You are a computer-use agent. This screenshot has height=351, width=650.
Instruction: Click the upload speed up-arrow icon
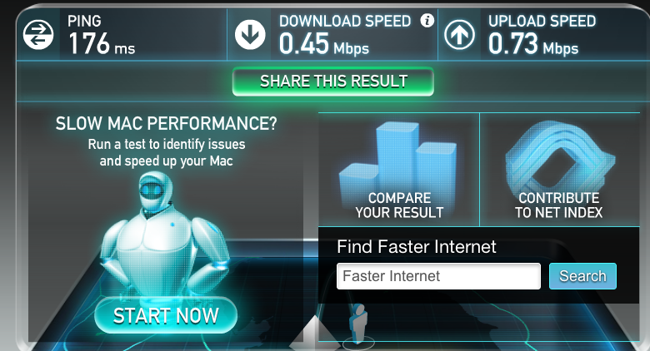pos(460,35)
